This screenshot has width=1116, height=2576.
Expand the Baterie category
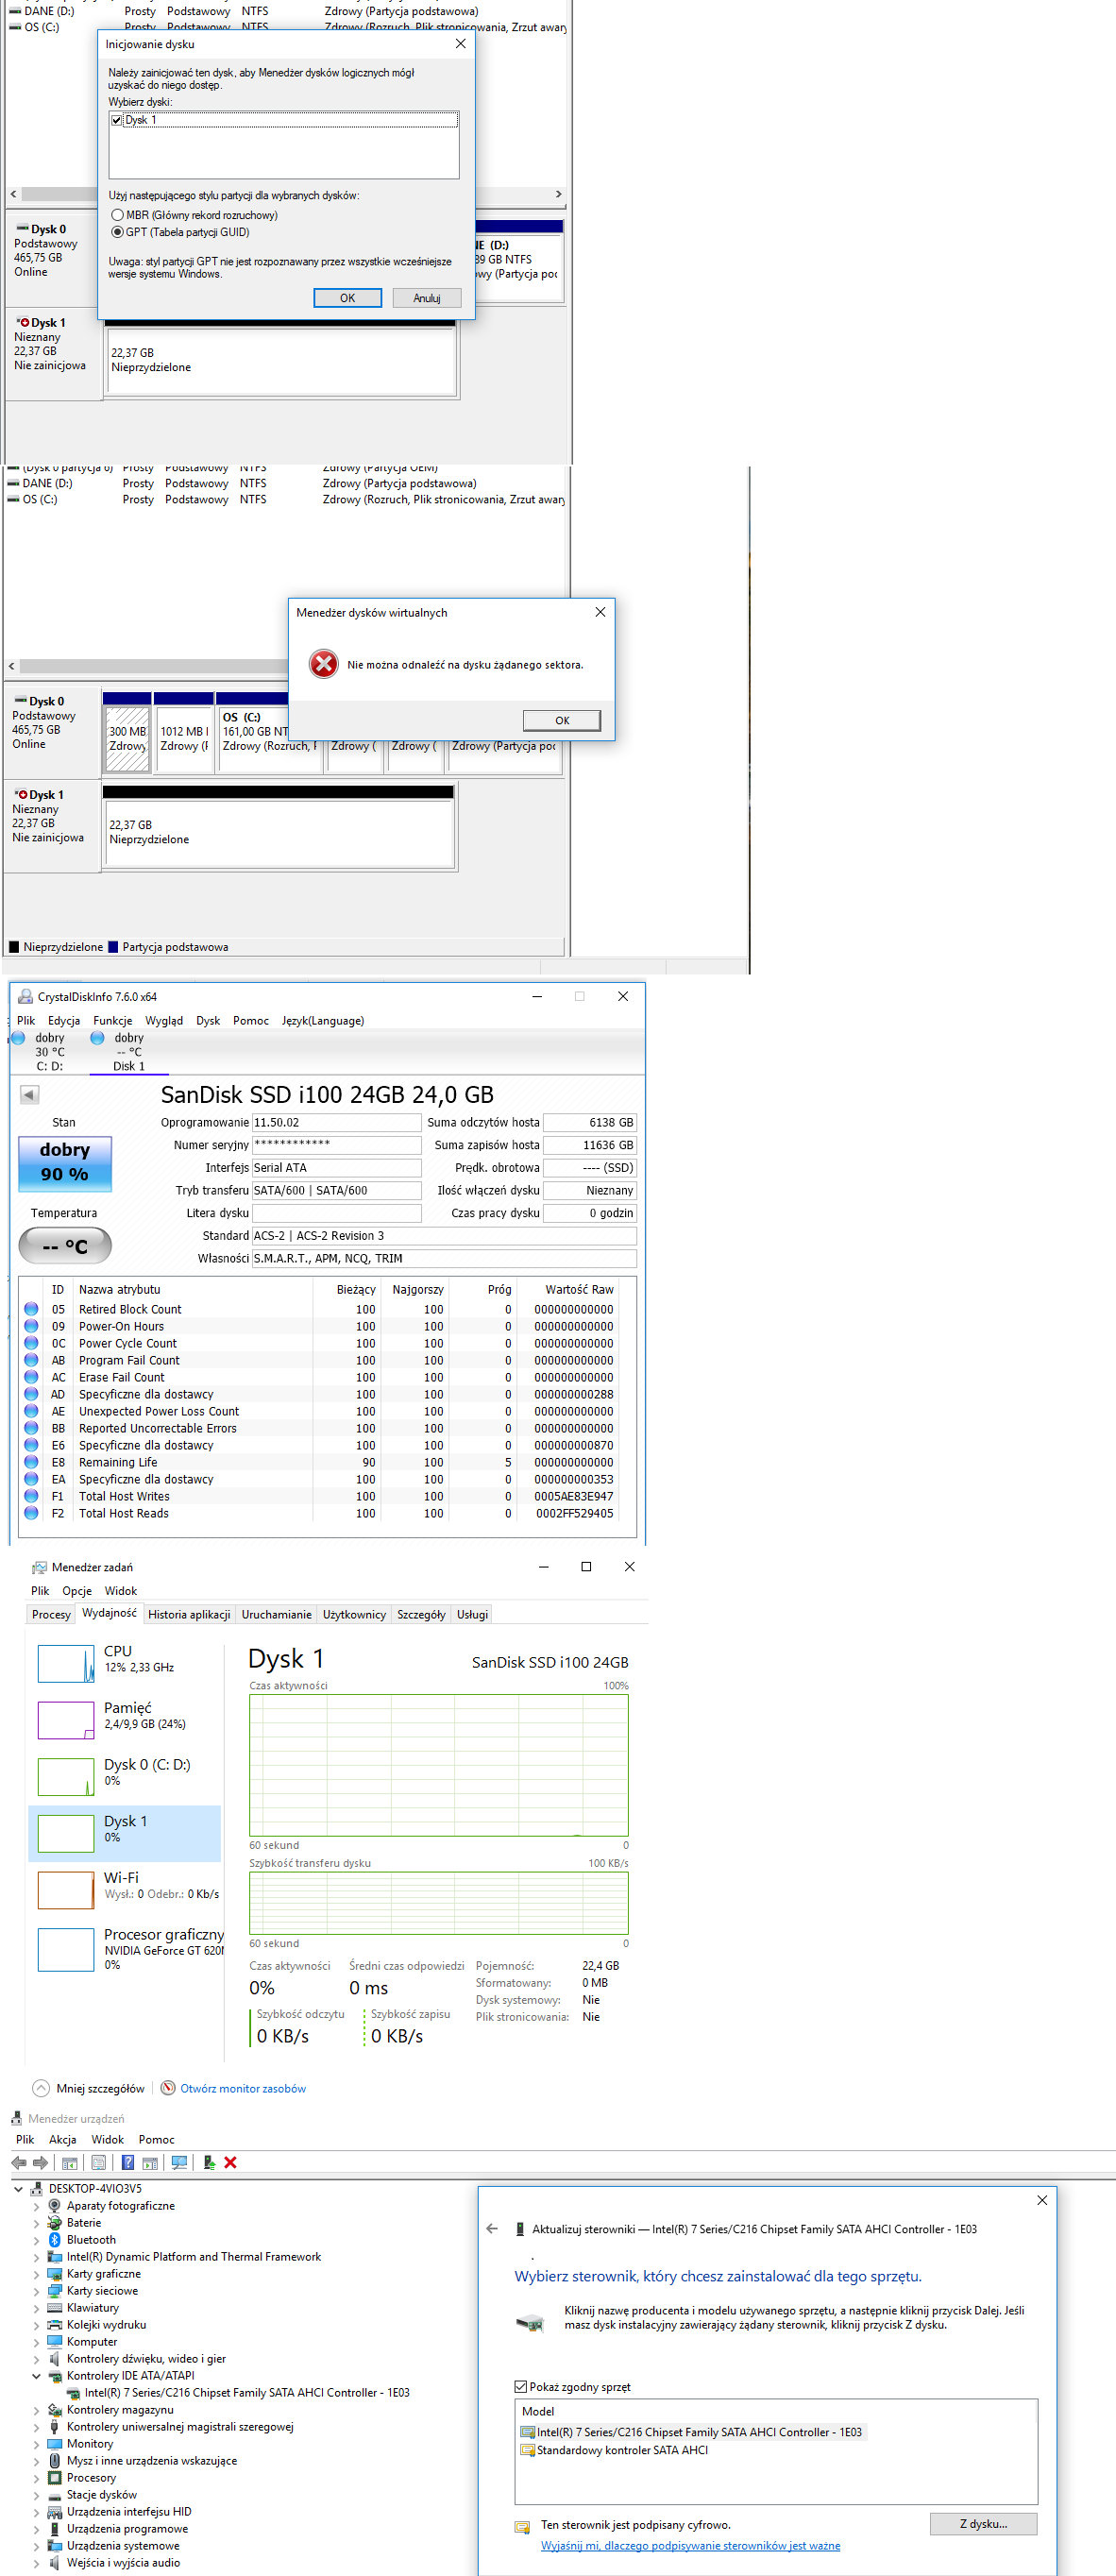[x=36, y=2222]
